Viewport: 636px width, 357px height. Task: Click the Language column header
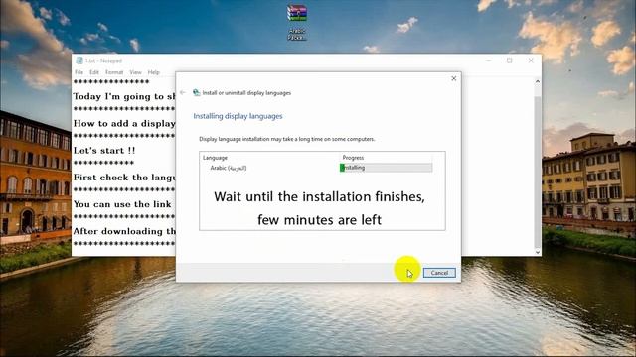215,158
